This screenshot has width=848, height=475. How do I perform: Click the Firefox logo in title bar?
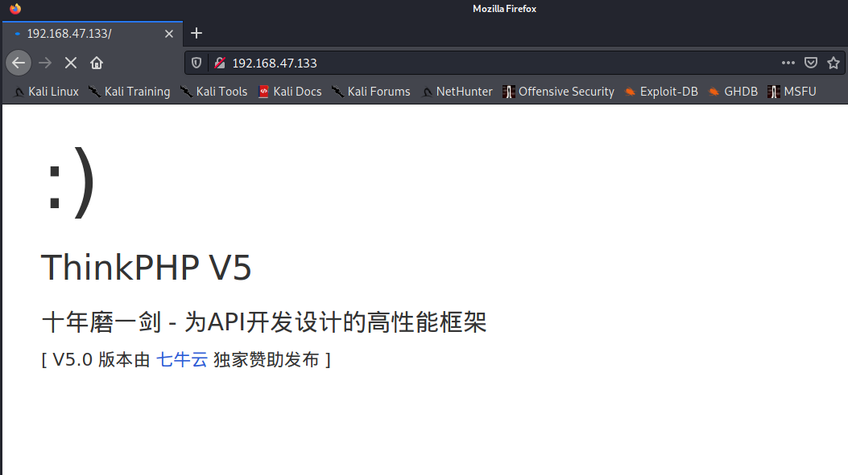click(x=15, y=9)
